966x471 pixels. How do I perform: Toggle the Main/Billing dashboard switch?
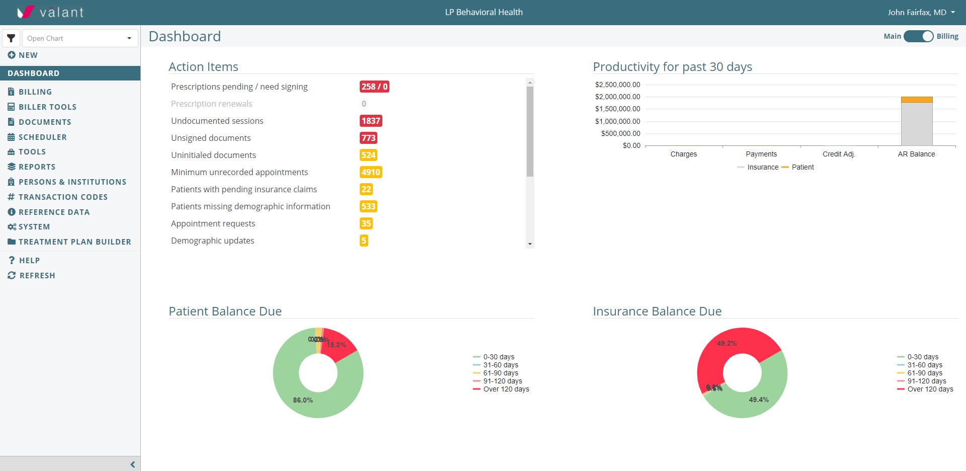pos(918,36)
